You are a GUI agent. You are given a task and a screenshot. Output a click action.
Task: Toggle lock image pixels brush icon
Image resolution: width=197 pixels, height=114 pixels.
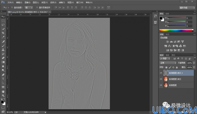[x=170, y=68]
